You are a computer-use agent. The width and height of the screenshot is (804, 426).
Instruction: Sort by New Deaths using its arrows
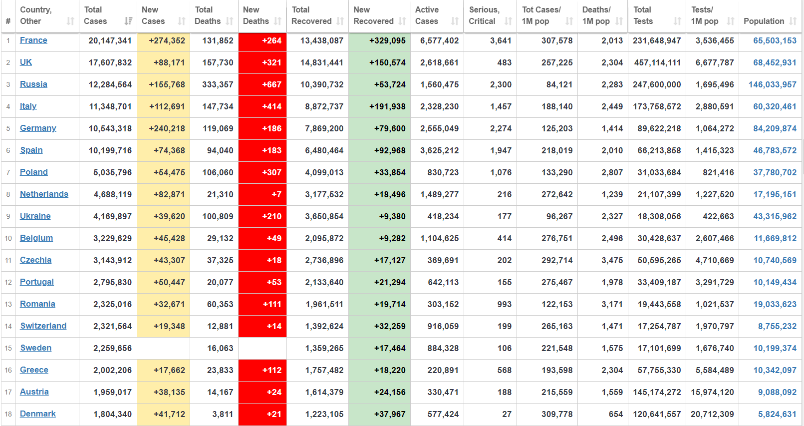coord(277,21)
